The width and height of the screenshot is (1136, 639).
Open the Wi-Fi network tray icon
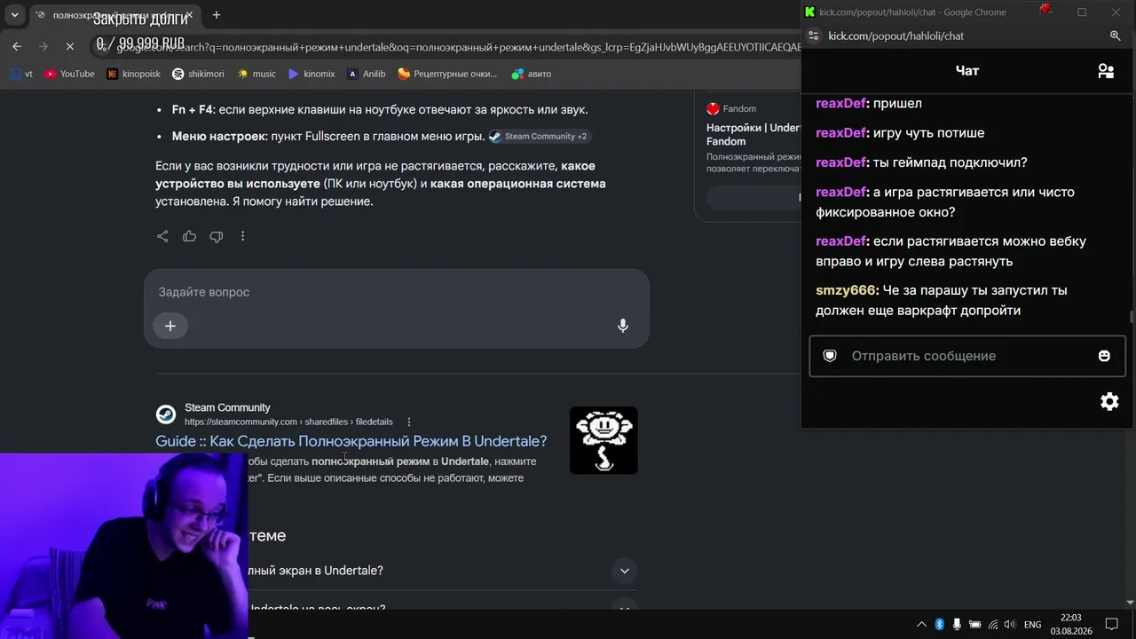(x=993, y=625)
